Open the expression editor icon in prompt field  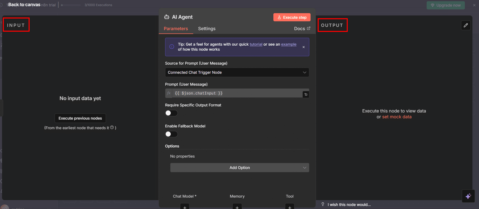click(x=306, y=94)
